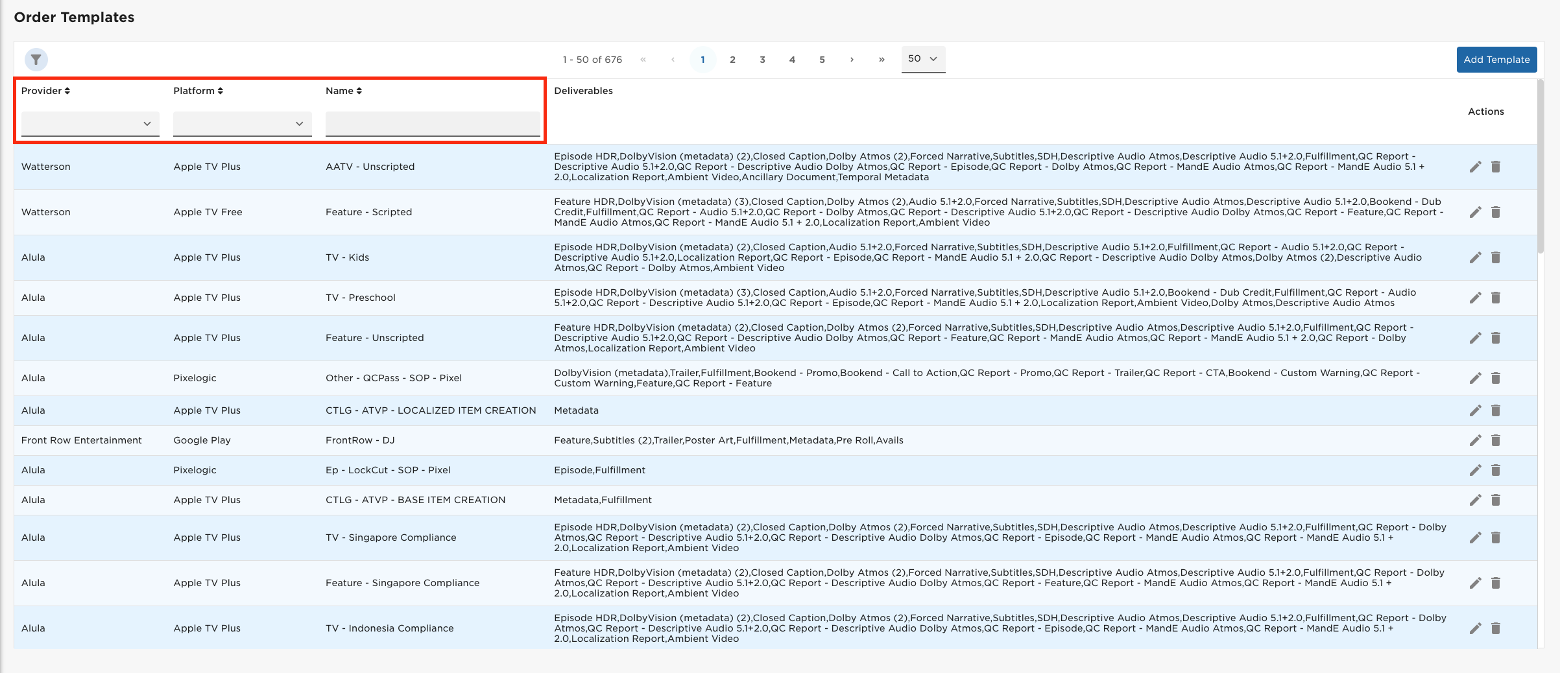The image size is (1560, 673).
Task: Edit the Feature - Singapore Compliance template
Action: pyautogui.click(x=1475, y=583)
